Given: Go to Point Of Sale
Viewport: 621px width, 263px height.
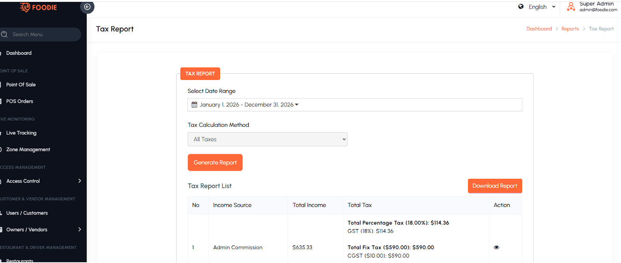Looking at the screenshot, I should click(x=21, y=85).
